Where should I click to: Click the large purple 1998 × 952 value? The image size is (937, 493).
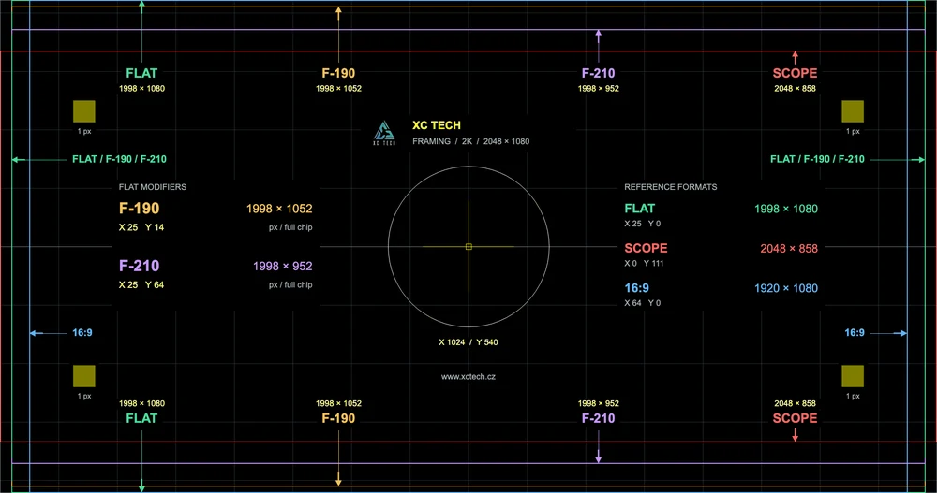point(283,267)
